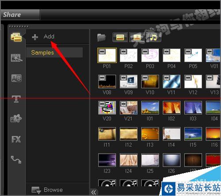Viewport: 221px width, 196px height.
Task: Select the V13 video thumbnail
Action: 213,81
